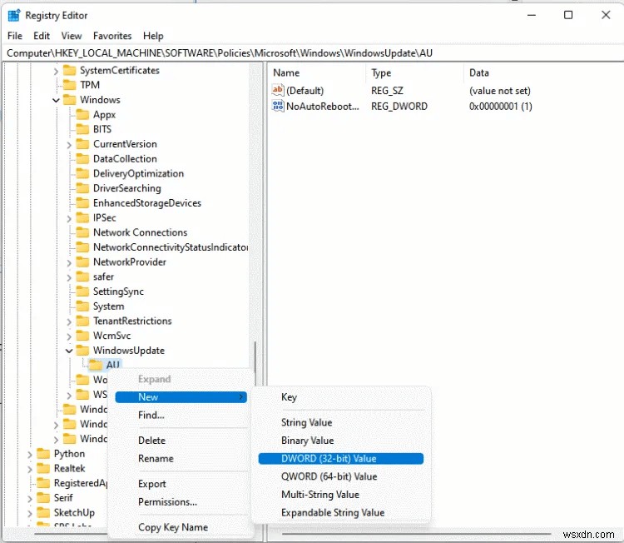This screenshot has height=543, width=624.
Task: Click the SystemCertificates folder icon
Action: pyautogui.click(x=70, y=71)
